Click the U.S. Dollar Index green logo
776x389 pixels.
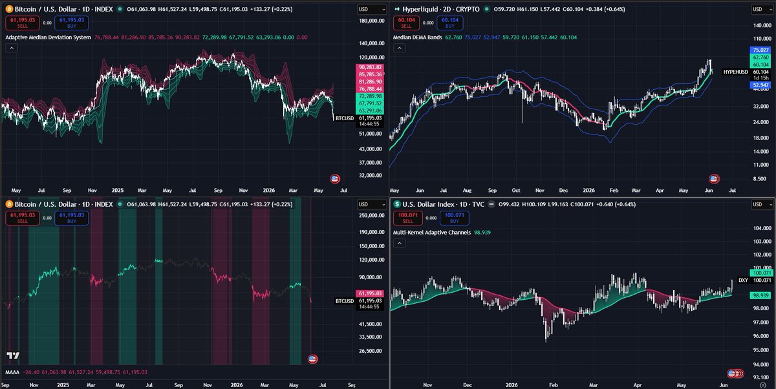(x=398, y=204)
